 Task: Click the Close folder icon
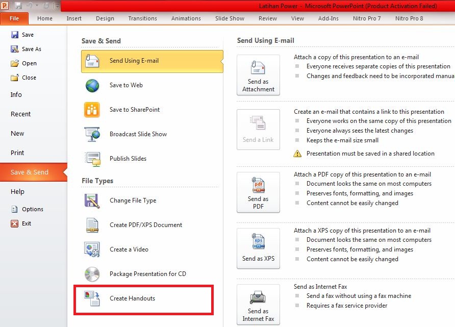pyautogui.click(x=14, y=78)
